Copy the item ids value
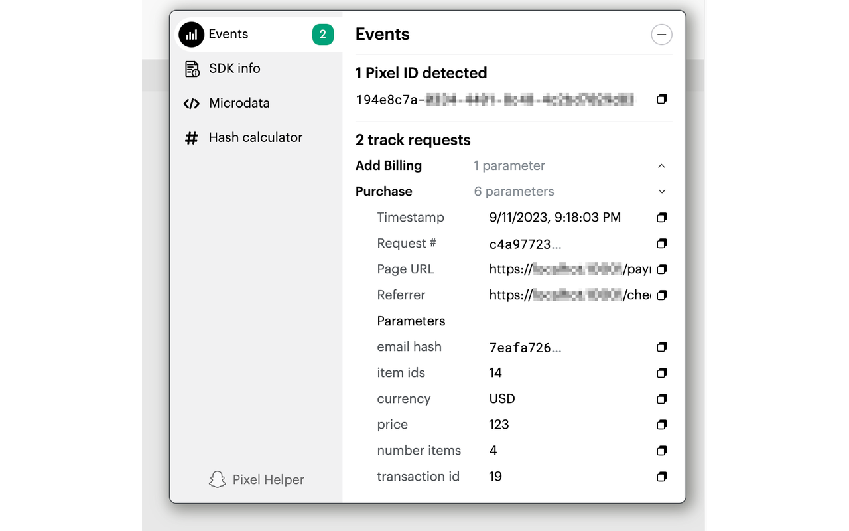The image size is (849, 531). (x=661, y=373)
